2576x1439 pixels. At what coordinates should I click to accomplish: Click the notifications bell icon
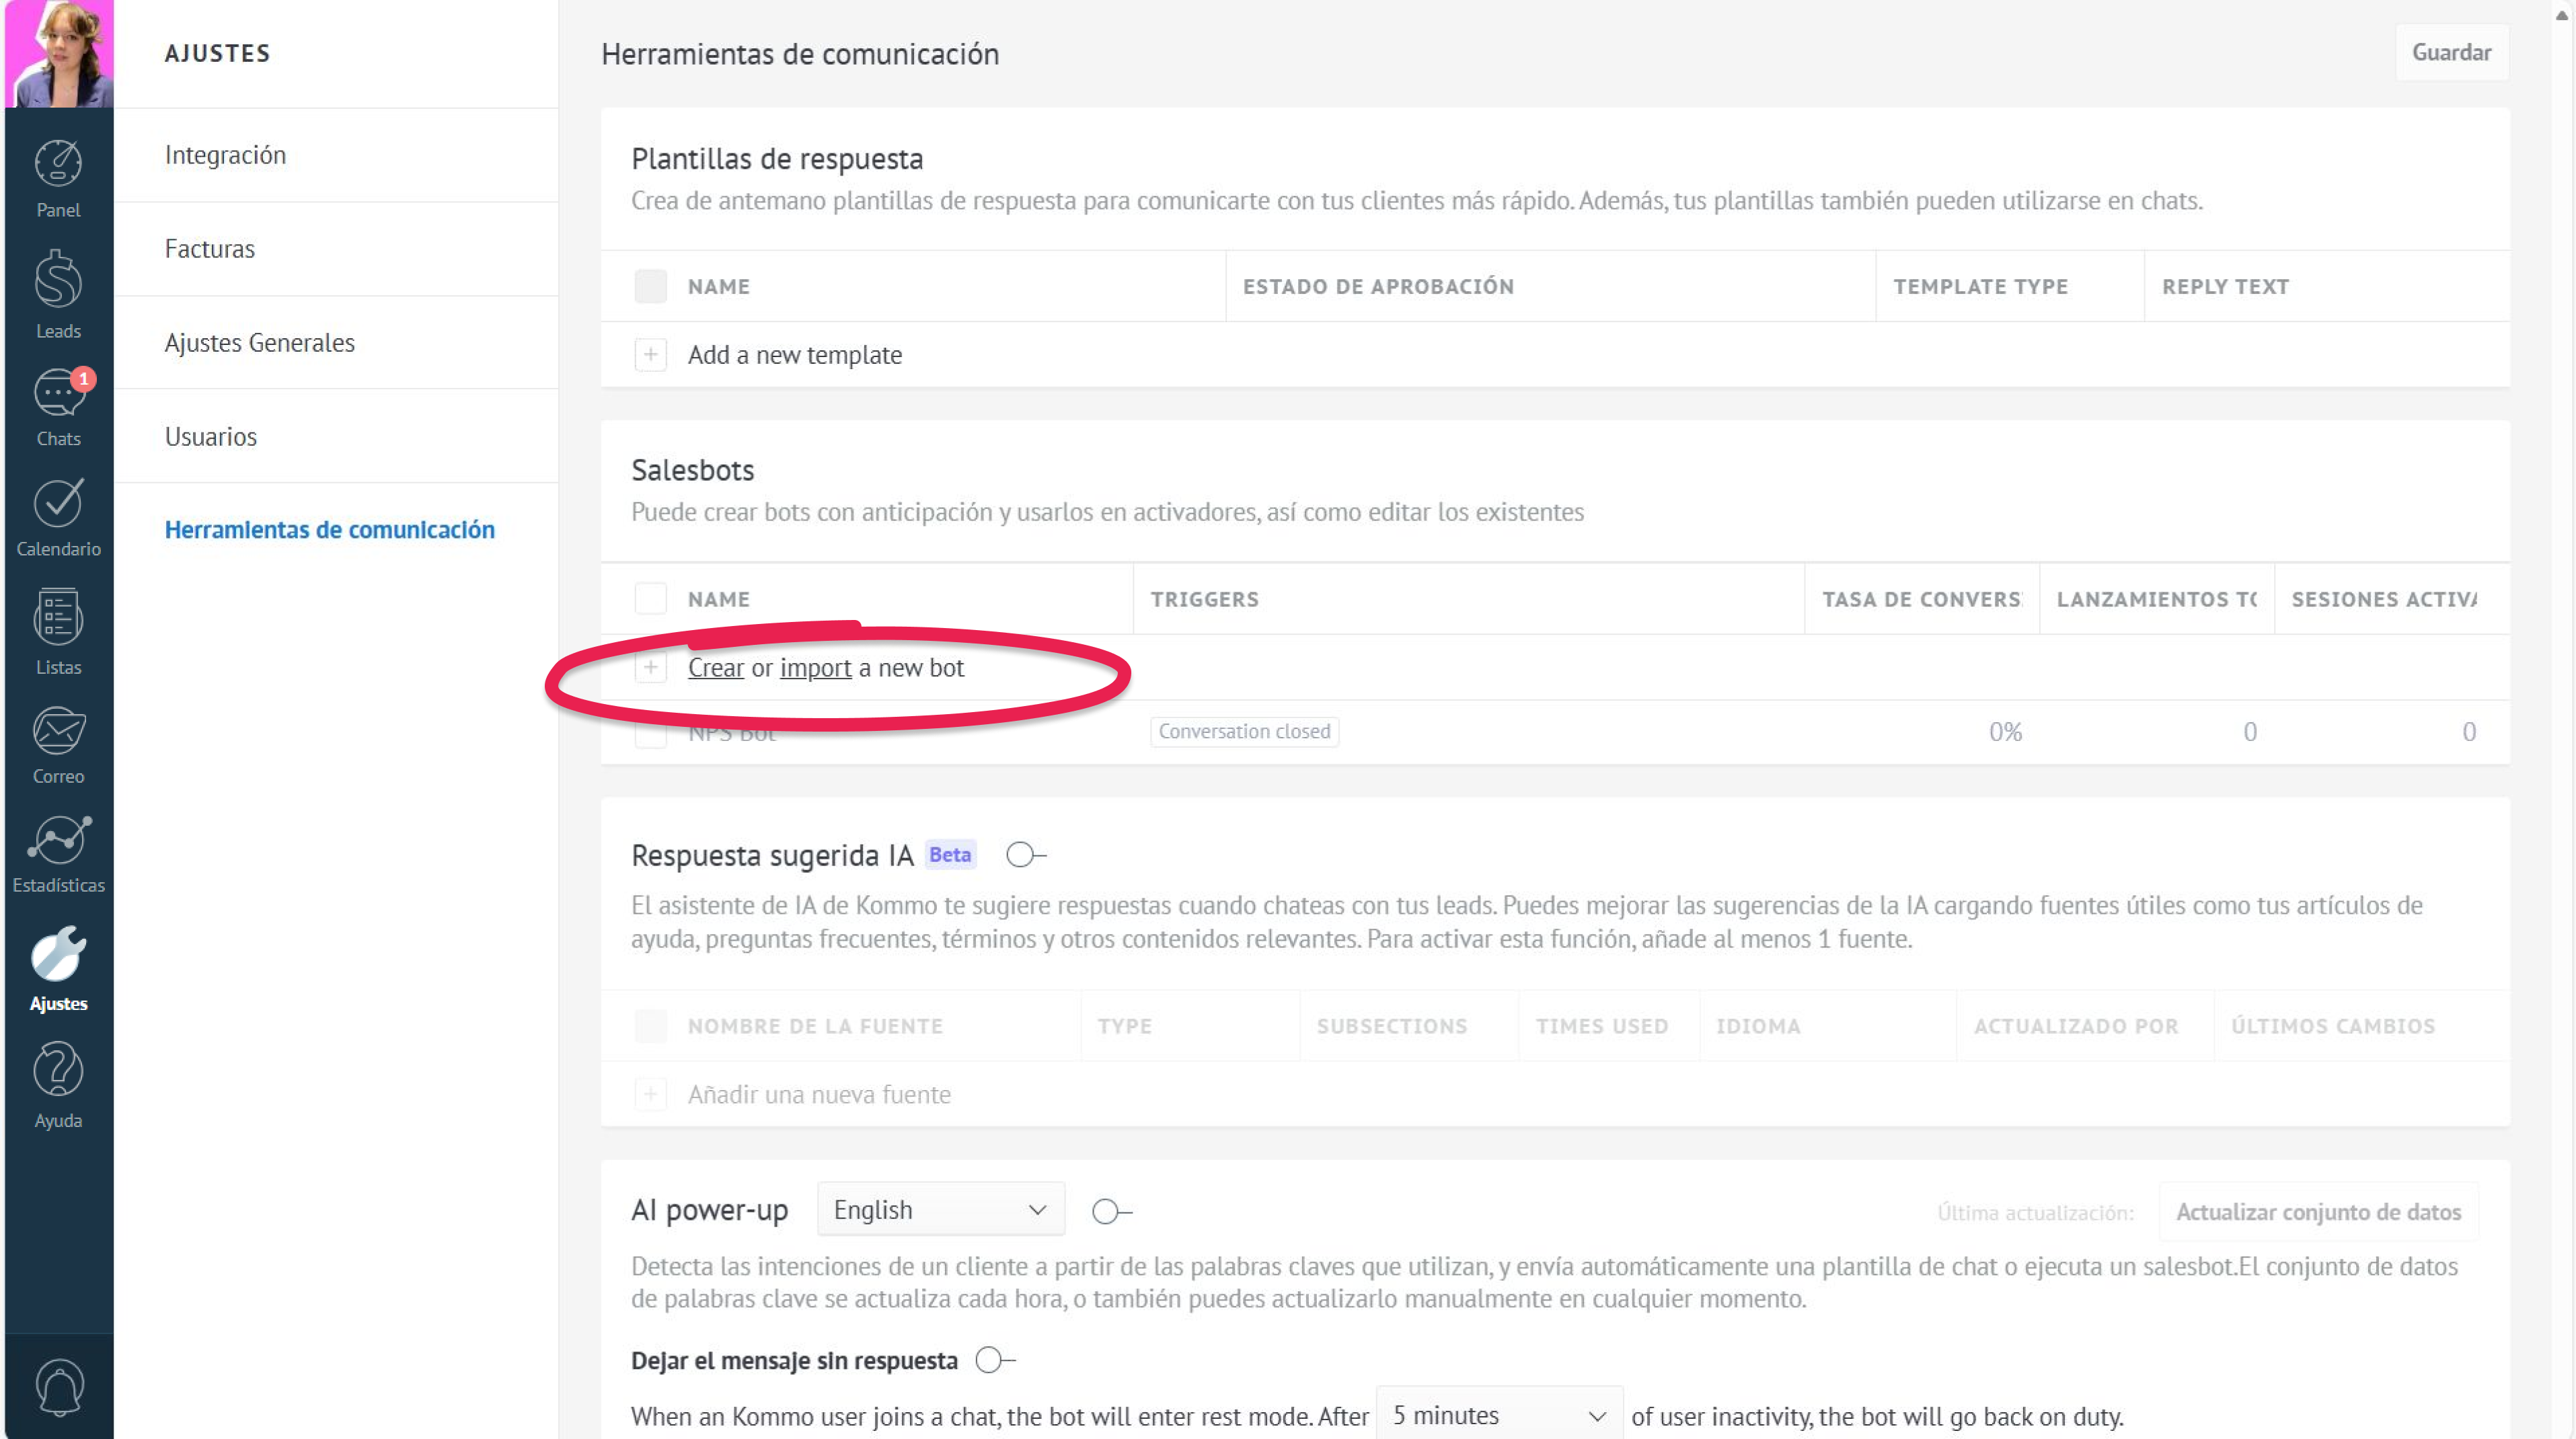tap(58, 1386)
